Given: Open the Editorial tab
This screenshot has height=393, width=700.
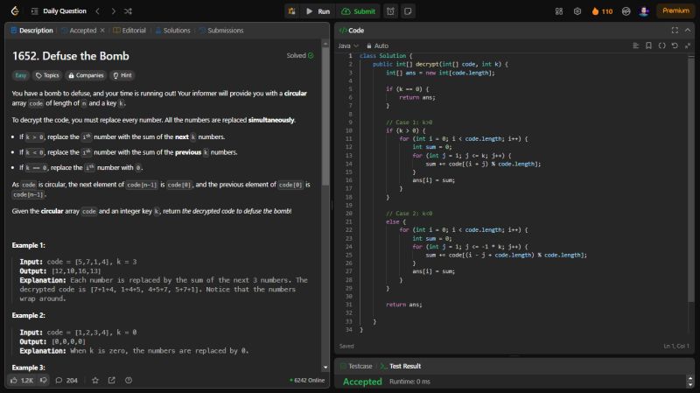Looking at the screenshot, I should coord(129,31).
